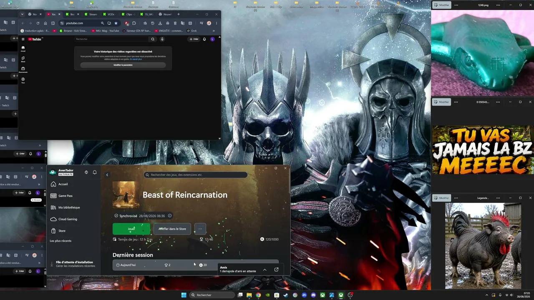Image resolution: width=534 pixels, height=300 pixels.
Task: Show more bookmarks with the overflow chevron
Action: [x=214, y=31]
